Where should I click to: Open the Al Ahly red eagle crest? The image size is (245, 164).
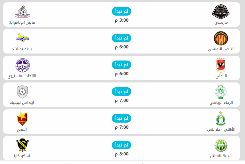pos(221,65)
